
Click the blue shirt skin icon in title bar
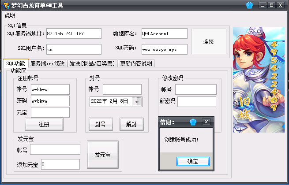[249, 5]
